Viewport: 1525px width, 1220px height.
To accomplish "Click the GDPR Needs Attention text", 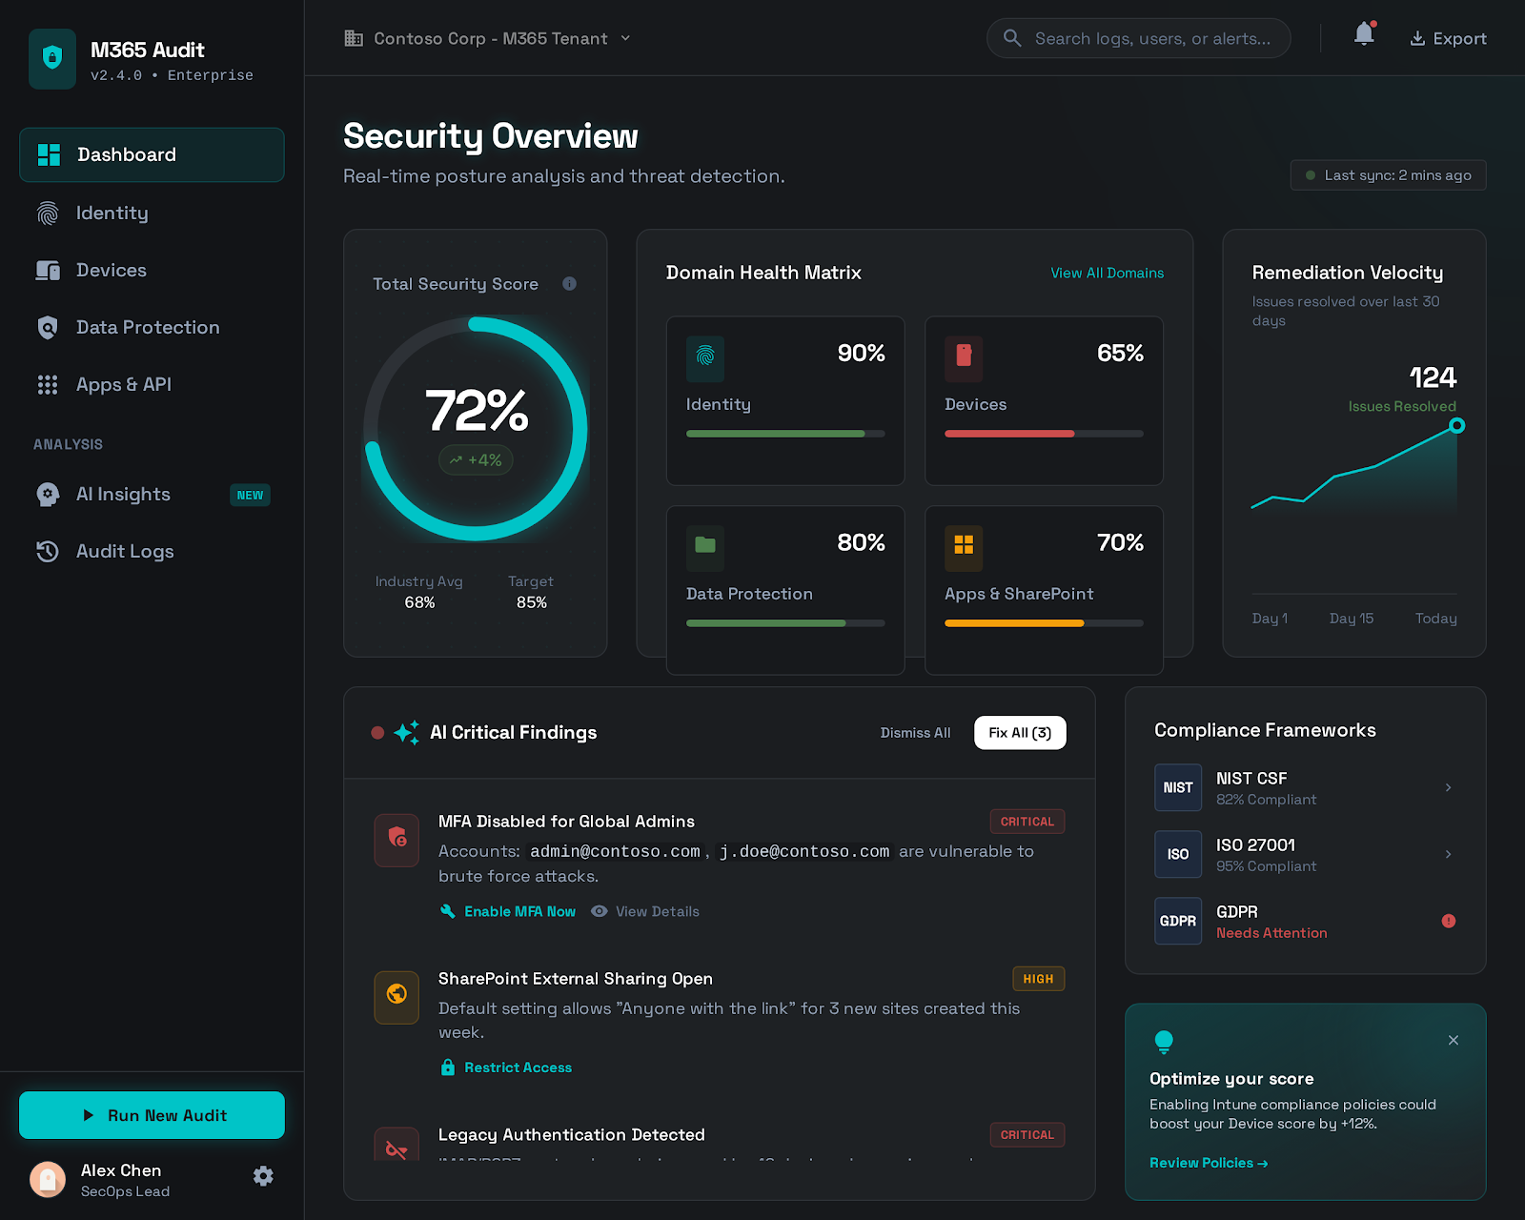I will point(1271,933).
